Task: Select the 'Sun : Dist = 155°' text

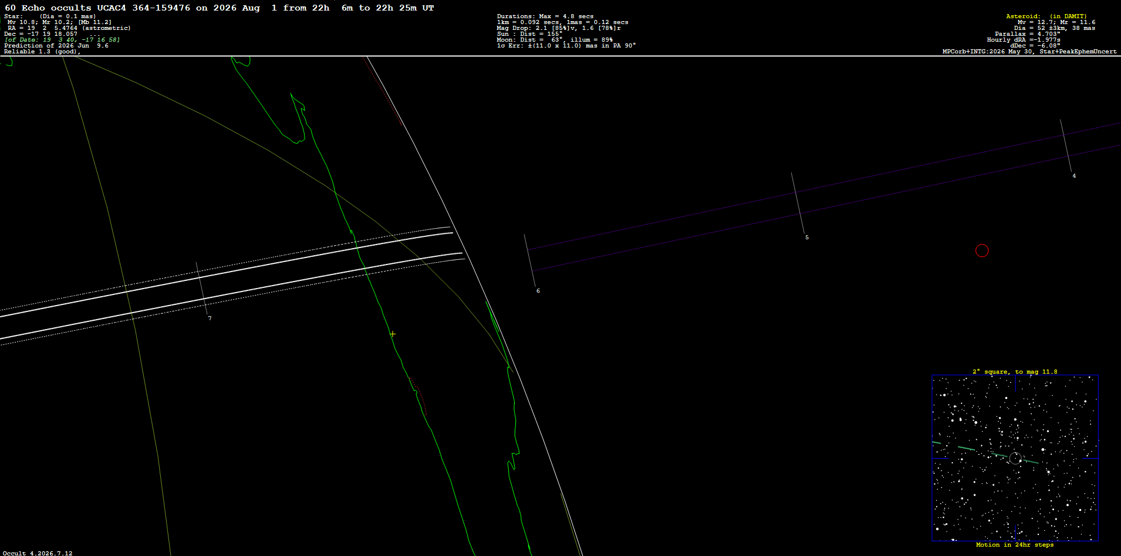Action: [529, 34]
